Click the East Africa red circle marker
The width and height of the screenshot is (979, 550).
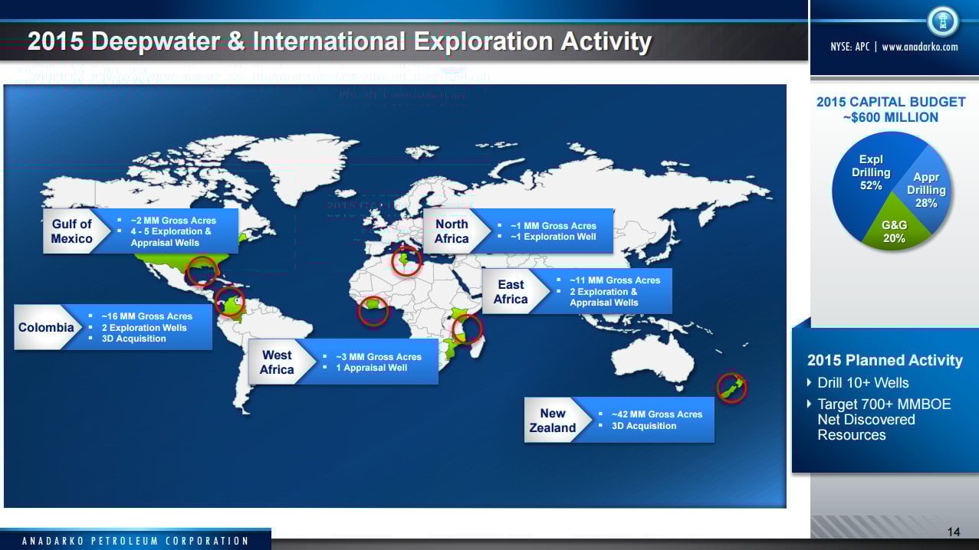tap(467, 329)
